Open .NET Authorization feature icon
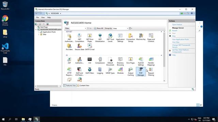218x122 pixels. (x=69, y=38)
